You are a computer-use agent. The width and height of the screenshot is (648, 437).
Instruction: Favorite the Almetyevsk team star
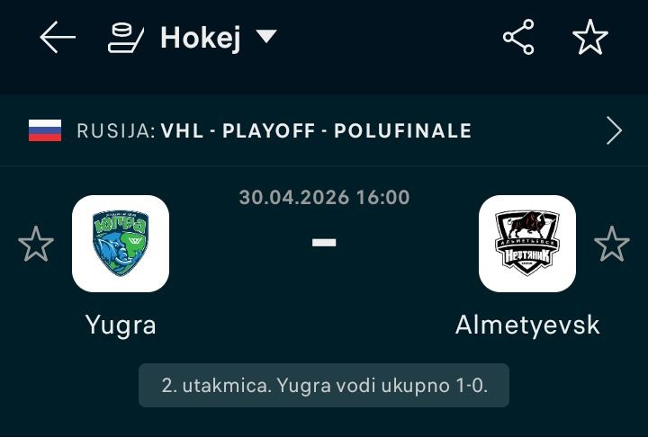tap(612, 244)
